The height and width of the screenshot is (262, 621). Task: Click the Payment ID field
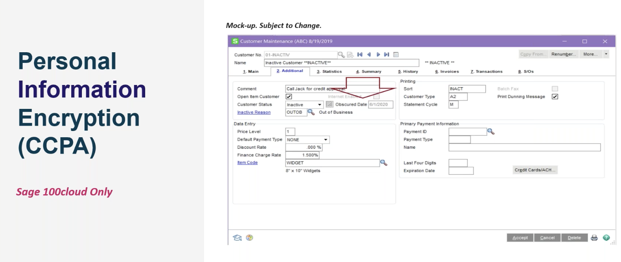[x=467, y=132]
